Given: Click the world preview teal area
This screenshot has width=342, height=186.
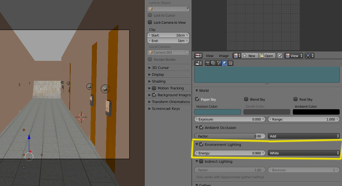Looking at the screenshot, I should click(267, 74).
